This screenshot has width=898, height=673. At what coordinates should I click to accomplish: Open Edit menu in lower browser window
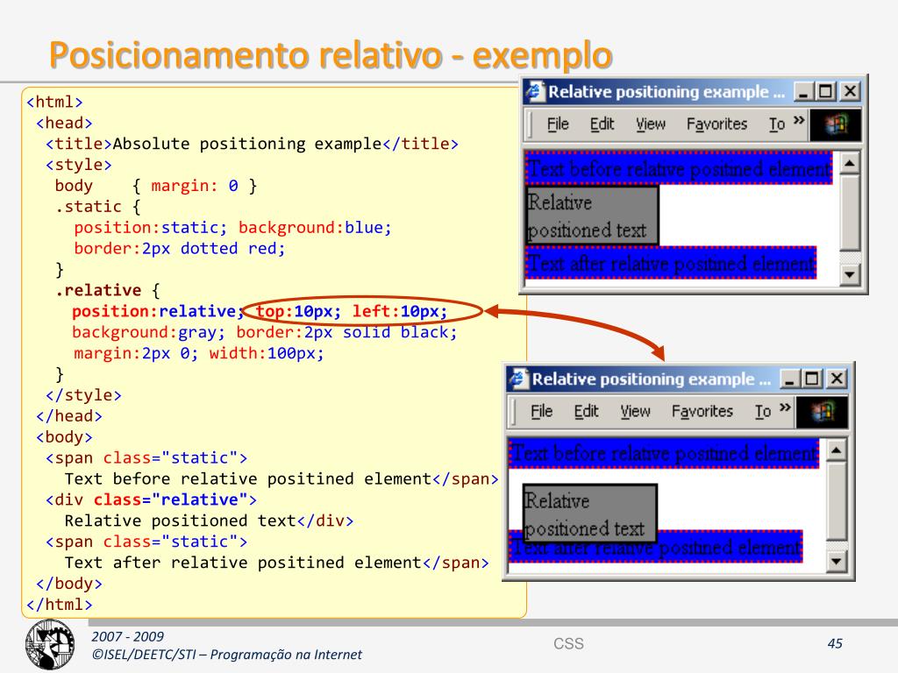[586, 412]
